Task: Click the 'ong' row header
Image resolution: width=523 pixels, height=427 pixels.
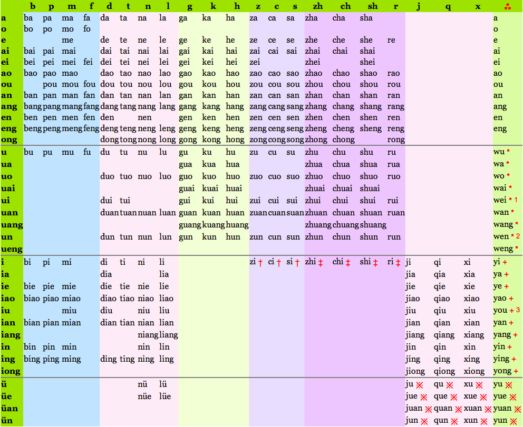Action: tap(9, 140)
